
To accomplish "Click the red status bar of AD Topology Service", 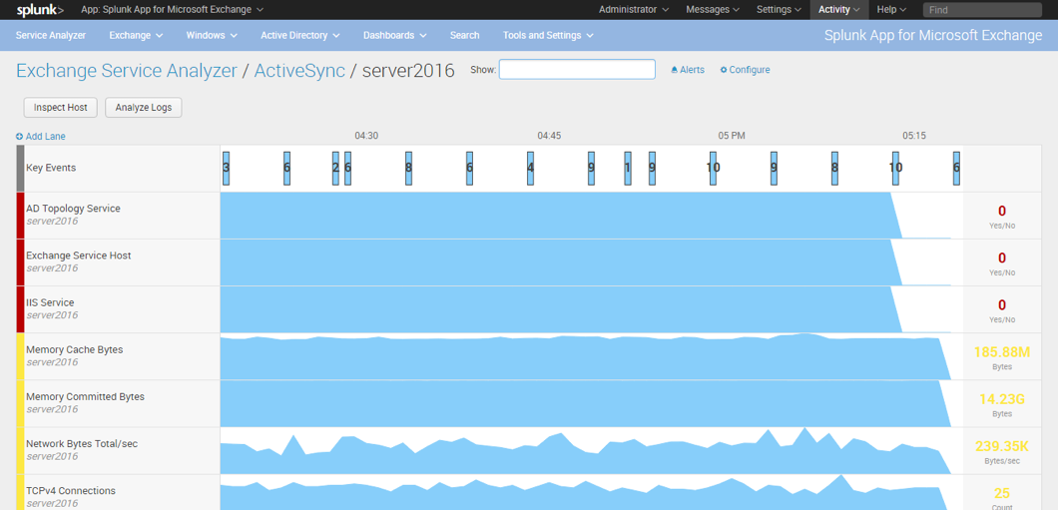I will [x=20, y=216].
